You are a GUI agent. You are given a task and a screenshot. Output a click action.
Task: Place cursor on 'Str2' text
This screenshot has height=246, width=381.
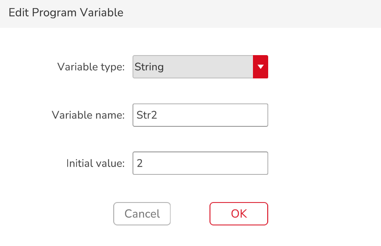point(146,115)
